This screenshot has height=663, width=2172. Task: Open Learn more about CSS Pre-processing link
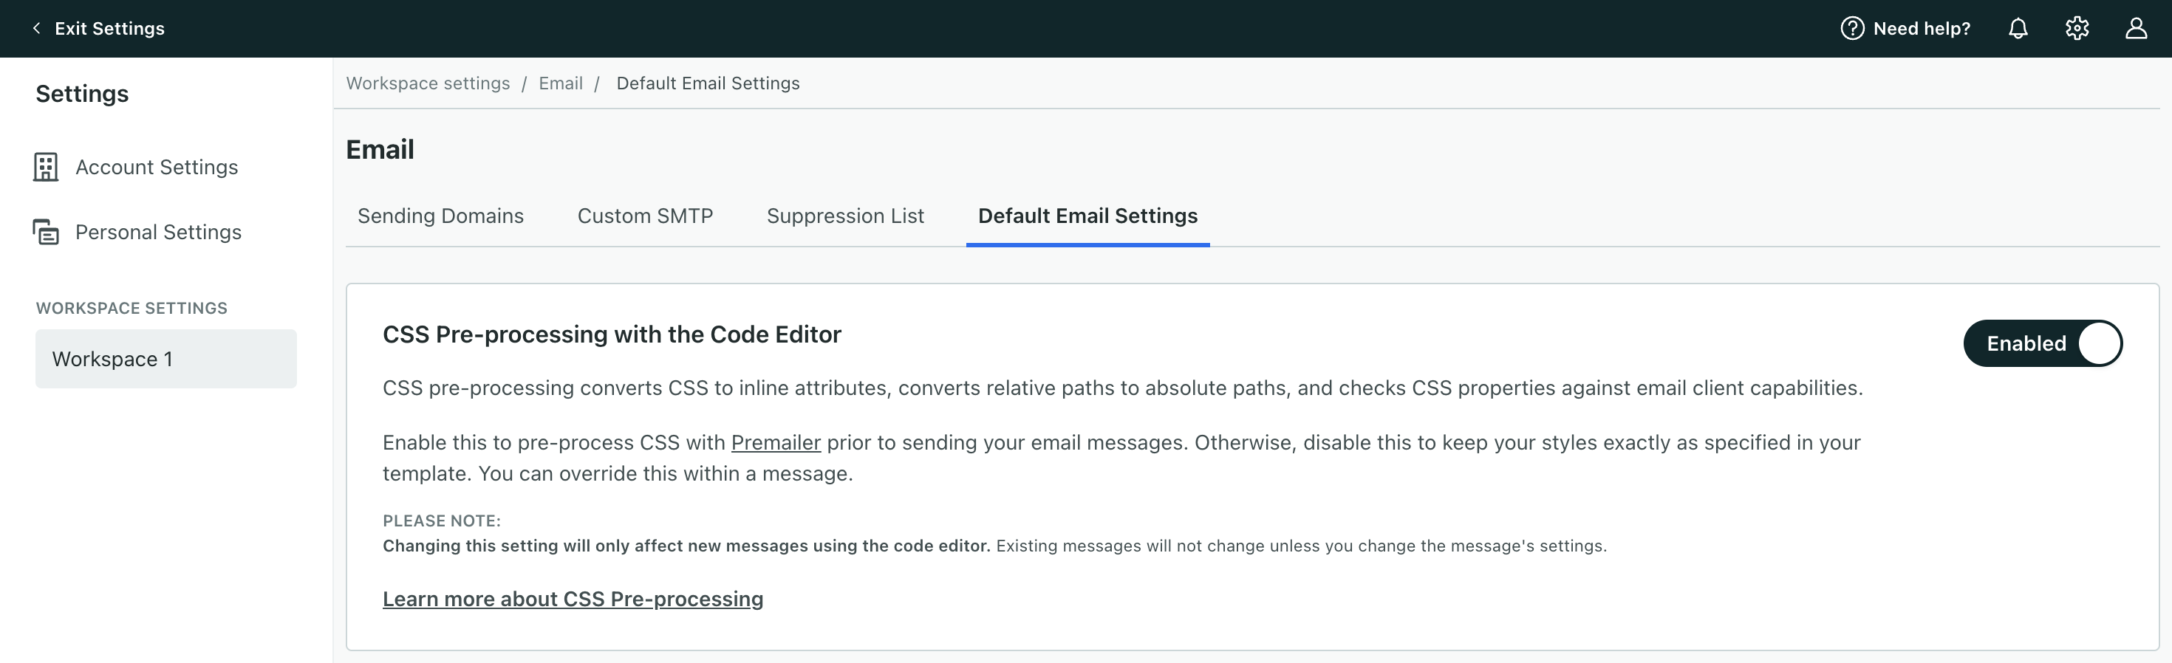(573, 599)
